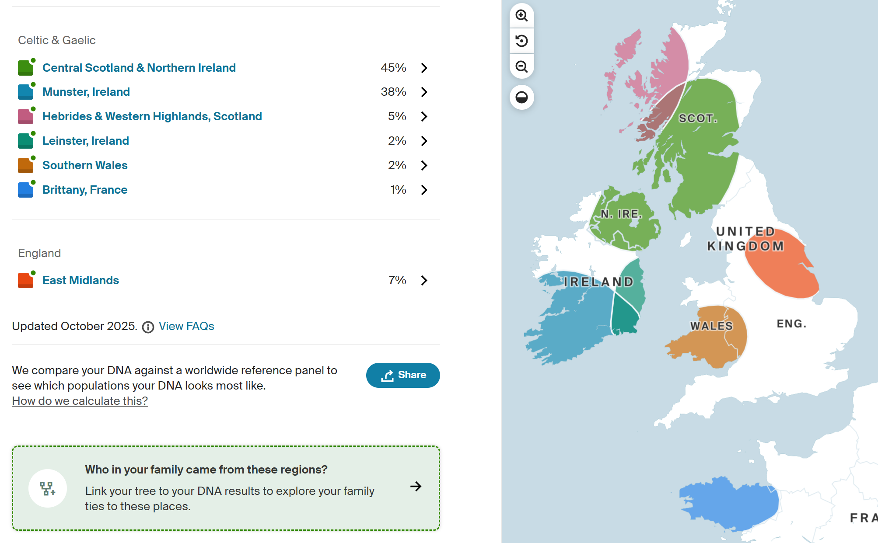
Task: Zoom out on the map
Action: coord(521,66)
